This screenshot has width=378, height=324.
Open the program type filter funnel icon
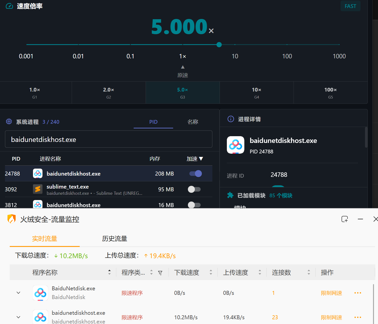pyautogui.click(x=160, y=273)
